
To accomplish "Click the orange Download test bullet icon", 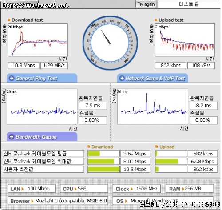I will (9, 20).
